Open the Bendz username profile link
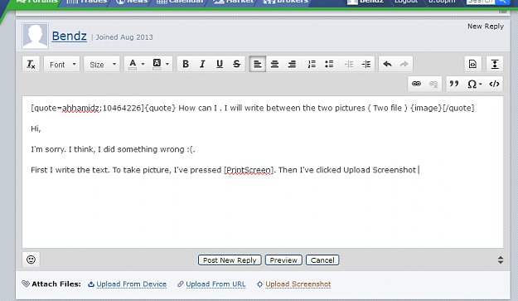 [70, 36]
